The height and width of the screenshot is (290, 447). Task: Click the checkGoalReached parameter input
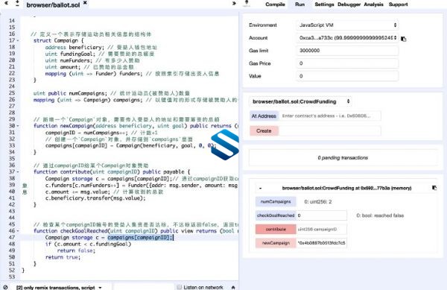click(x=322, y=215)
